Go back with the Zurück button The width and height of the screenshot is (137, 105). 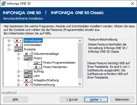(x=72, y=99)
